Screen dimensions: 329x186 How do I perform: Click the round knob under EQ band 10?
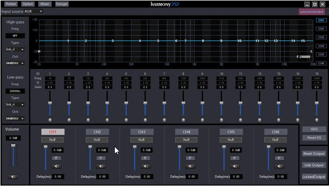pos(221,120)
